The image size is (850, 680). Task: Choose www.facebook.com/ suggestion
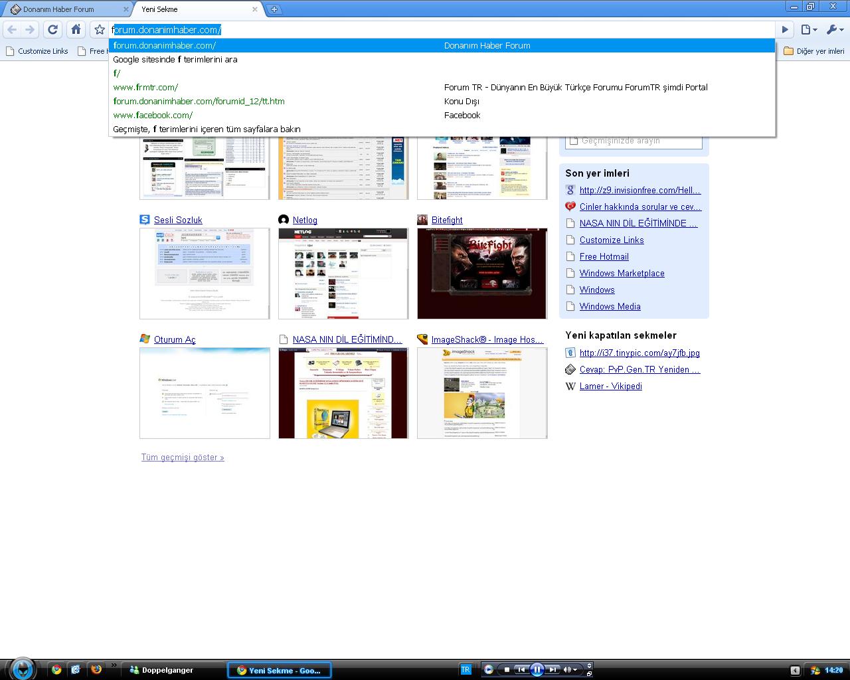pyautogui.click(x=442, y=115)
